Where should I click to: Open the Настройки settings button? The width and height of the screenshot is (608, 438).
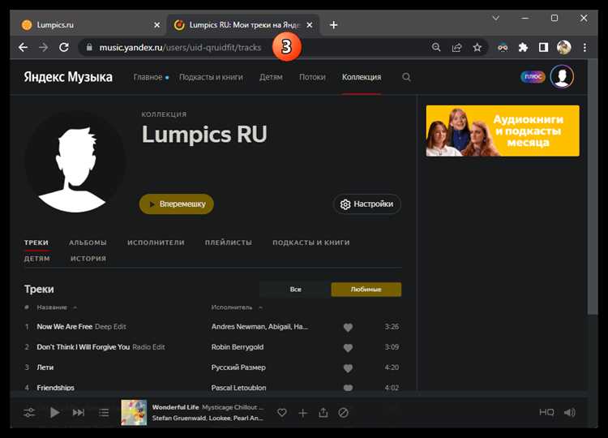367,204
